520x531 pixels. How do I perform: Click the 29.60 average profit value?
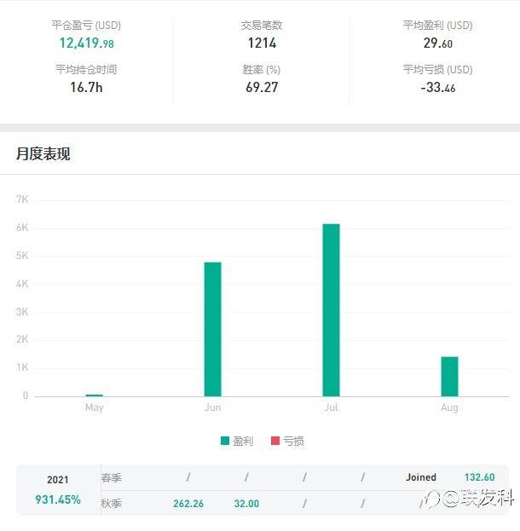tap(437, 43)
